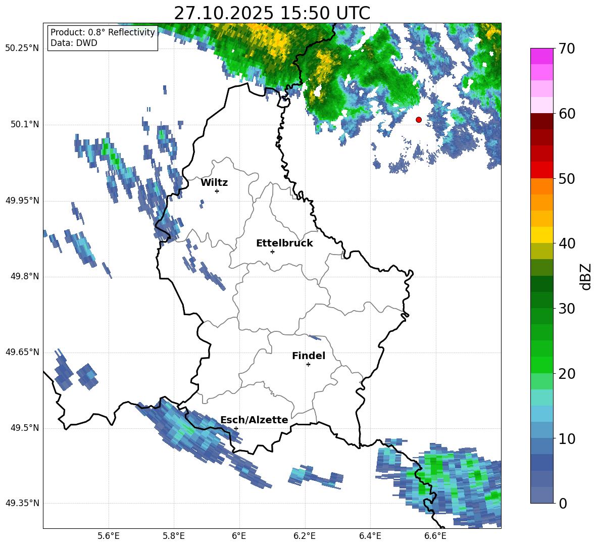The image size is (598, 546).
Task: Click the yellow high-reflectivity echo at top
Action: click(277, 39)
